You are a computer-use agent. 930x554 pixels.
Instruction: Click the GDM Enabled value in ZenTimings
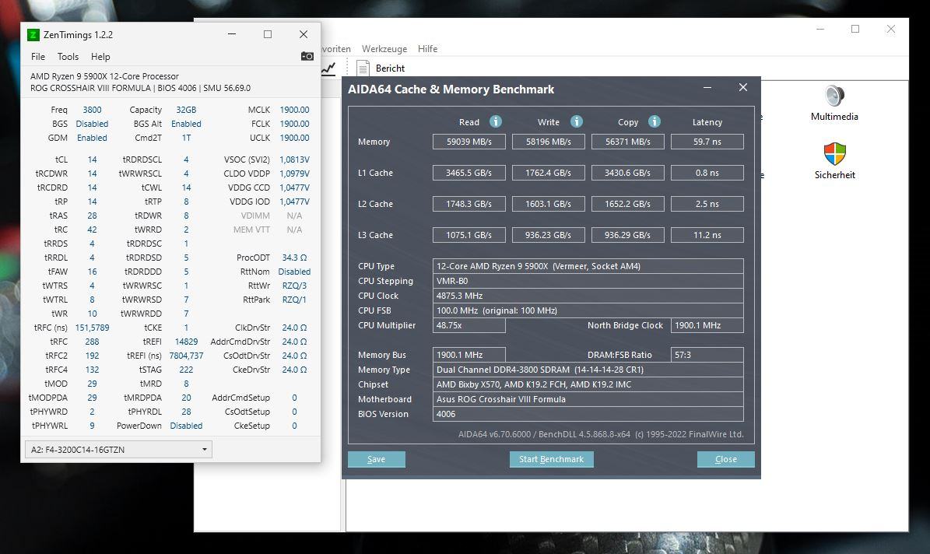[92, 138]
